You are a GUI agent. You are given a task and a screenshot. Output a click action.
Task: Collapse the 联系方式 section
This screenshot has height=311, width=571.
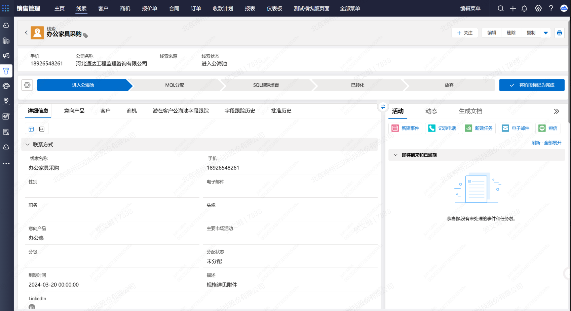pos(28,145)
